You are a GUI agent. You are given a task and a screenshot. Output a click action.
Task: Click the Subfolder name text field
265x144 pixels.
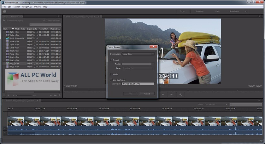click(x=138, y=84)
